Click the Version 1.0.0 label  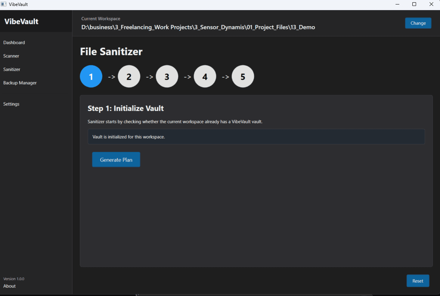[14, 278]
